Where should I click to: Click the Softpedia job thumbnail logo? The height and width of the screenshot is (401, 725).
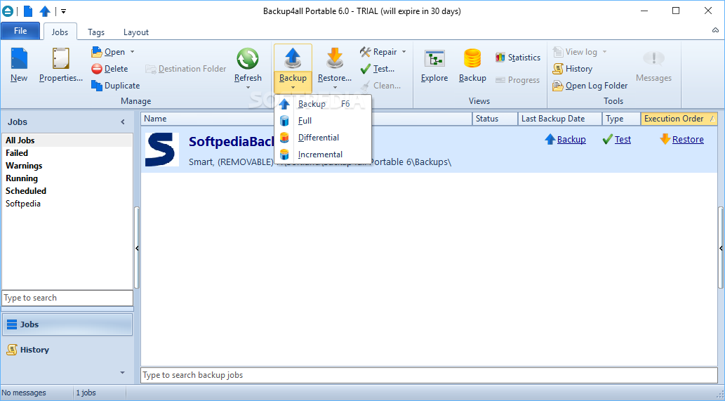162,150
